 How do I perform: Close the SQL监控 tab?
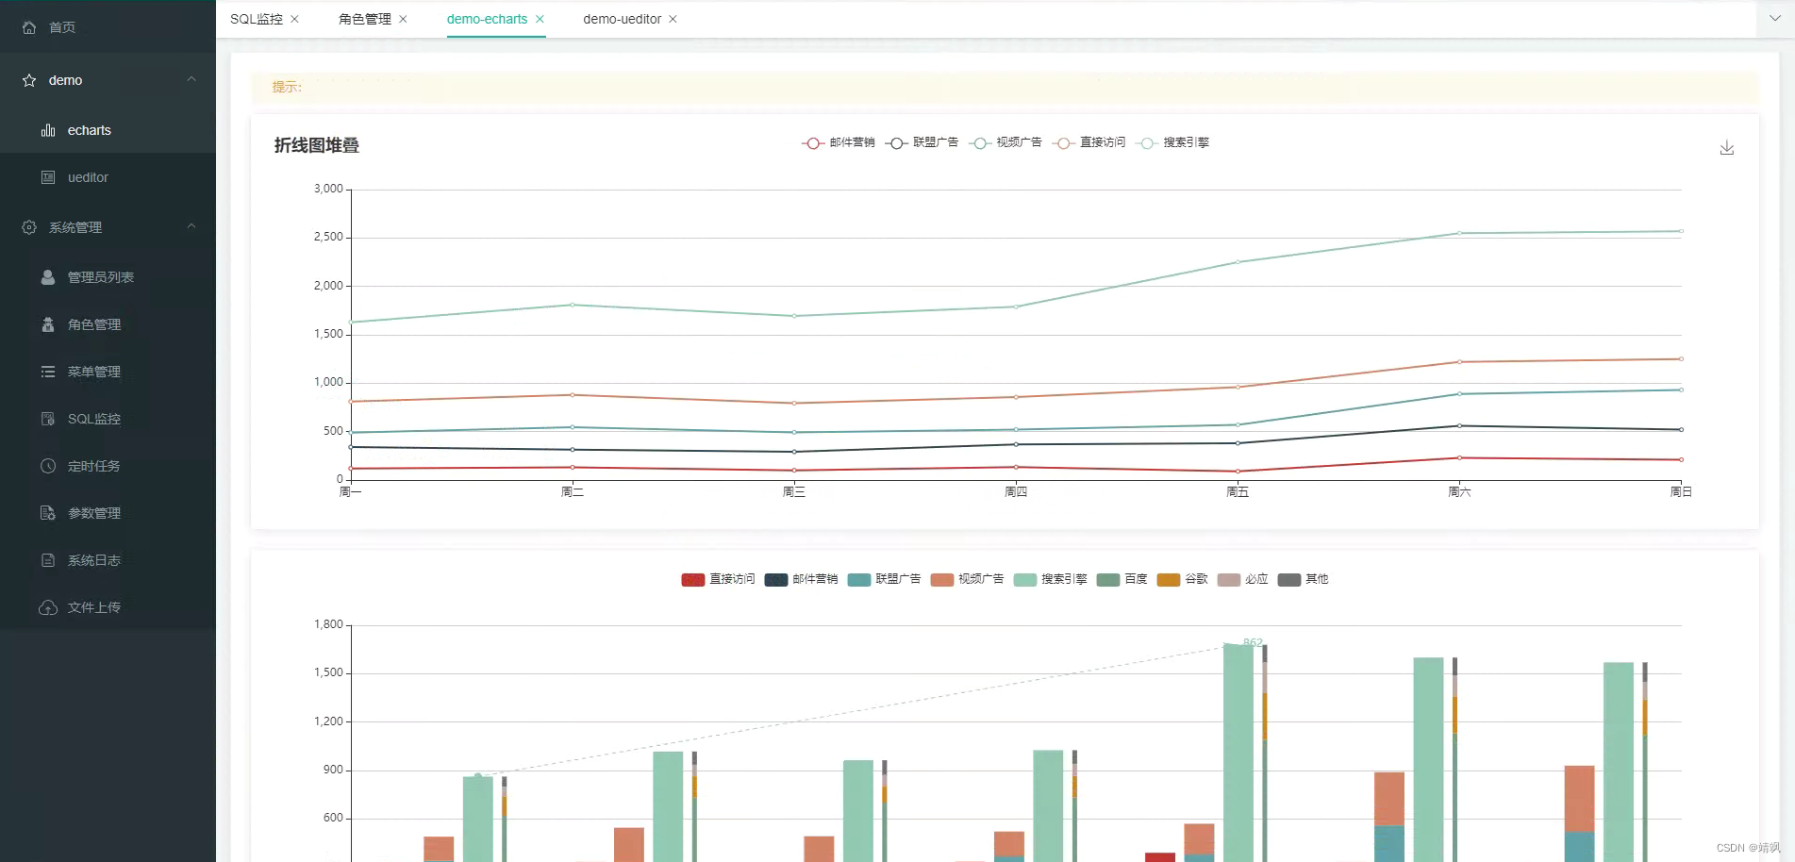pyautogui.click(x=295, y=19)
